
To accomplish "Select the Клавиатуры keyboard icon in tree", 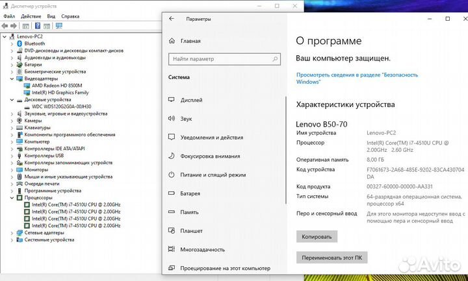I will (19, 128).
